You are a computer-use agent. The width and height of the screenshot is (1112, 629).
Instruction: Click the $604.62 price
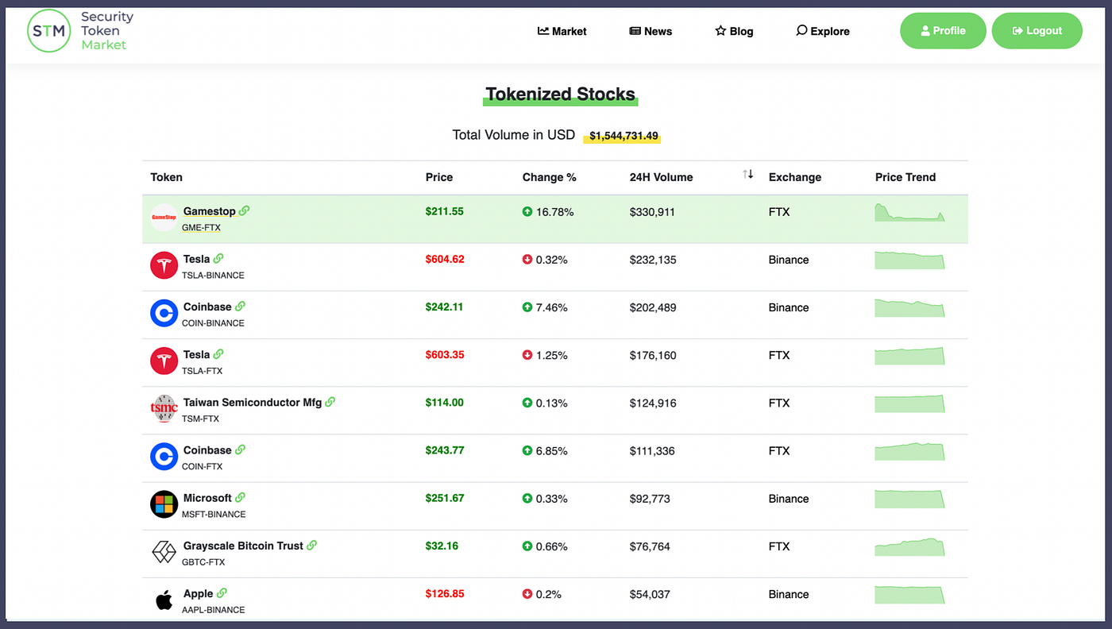pos(445,259)
